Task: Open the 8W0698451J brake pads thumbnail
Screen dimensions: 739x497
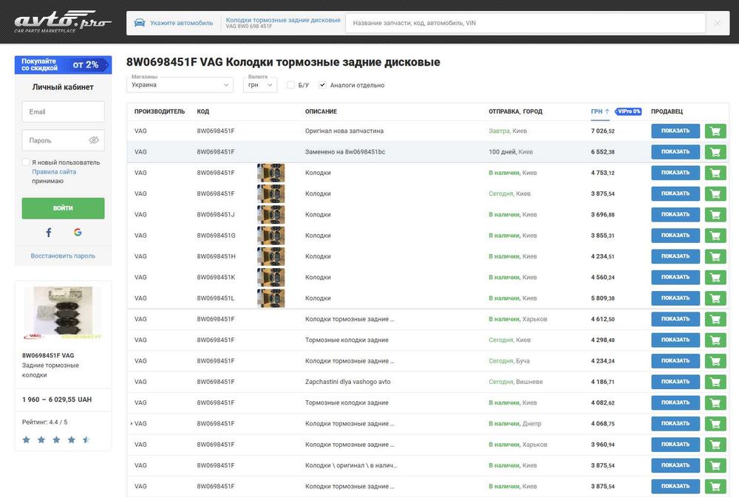Action: (271, 214)
